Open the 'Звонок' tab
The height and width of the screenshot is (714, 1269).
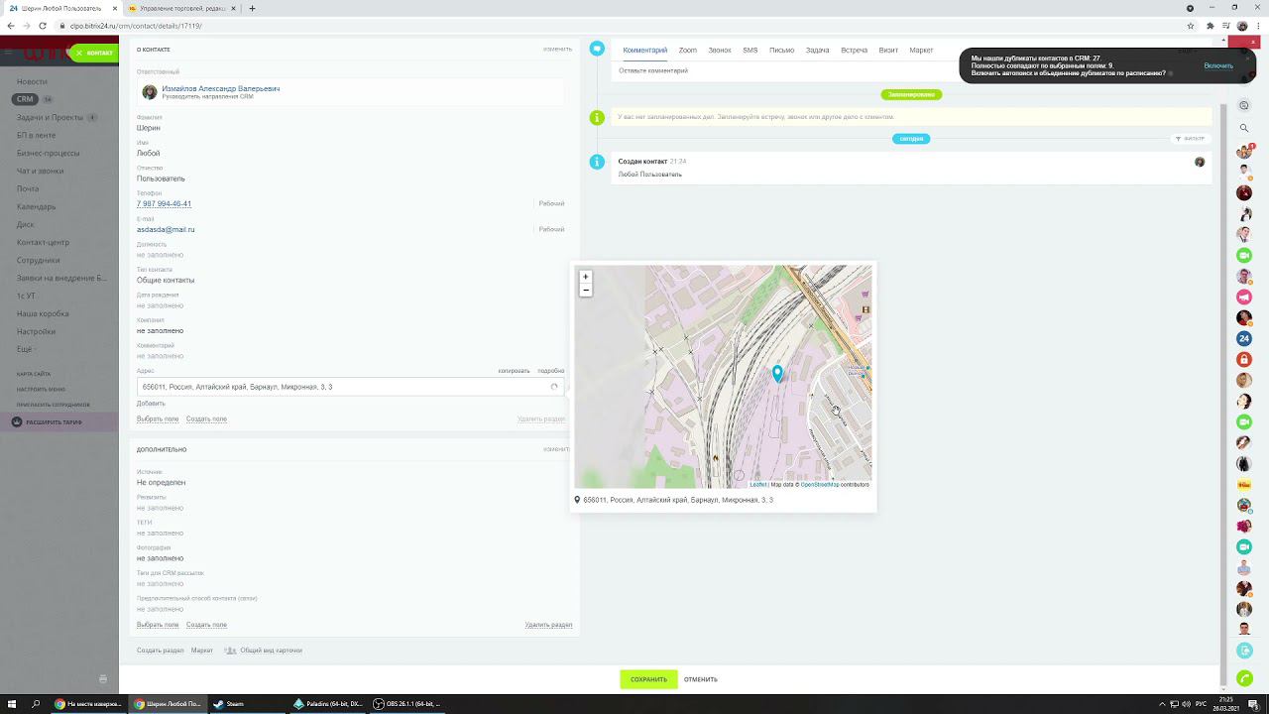(720, 50)
